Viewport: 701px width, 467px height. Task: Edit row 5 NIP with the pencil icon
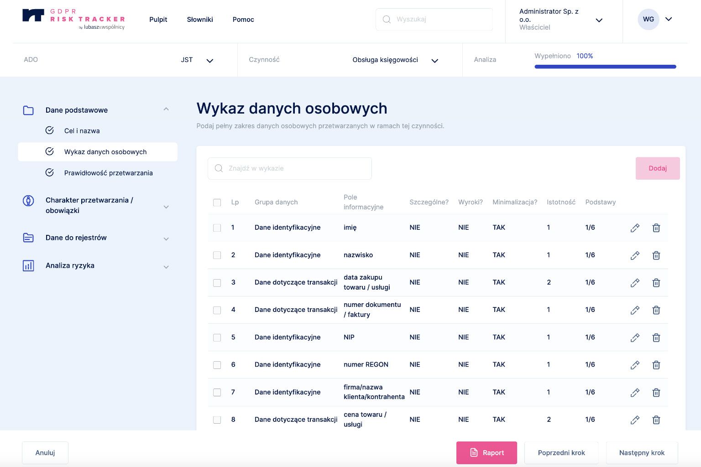635,337
